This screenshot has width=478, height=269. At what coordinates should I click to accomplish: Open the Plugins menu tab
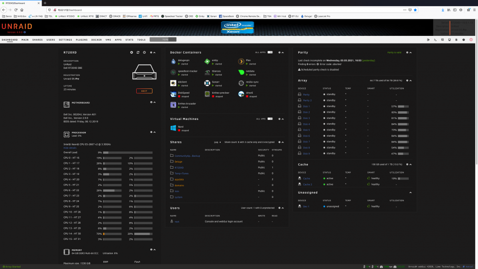click(82, 40)
